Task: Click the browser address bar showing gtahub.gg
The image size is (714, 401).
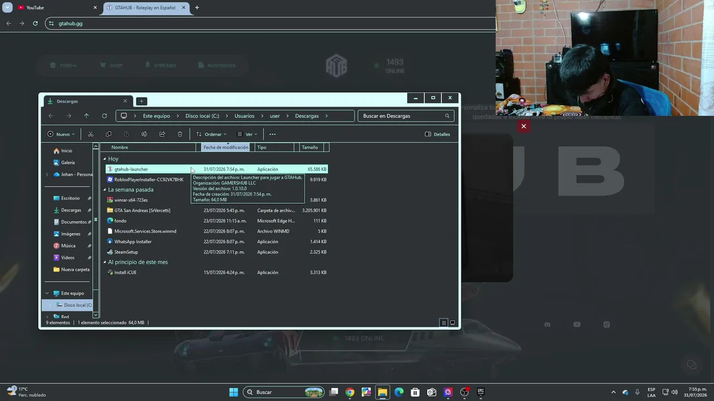Action: tap(270, 23)
